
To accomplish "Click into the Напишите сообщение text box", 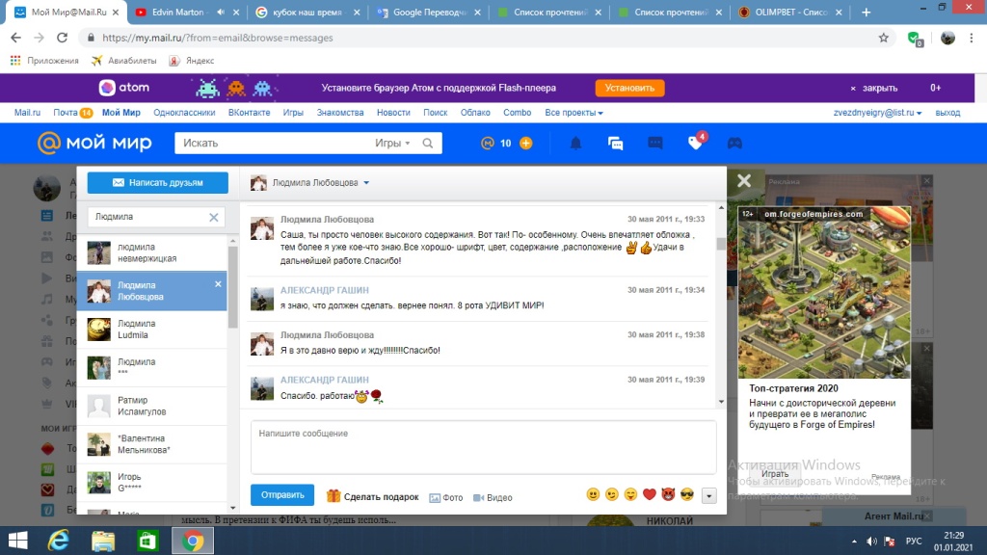I will point(483,448).
